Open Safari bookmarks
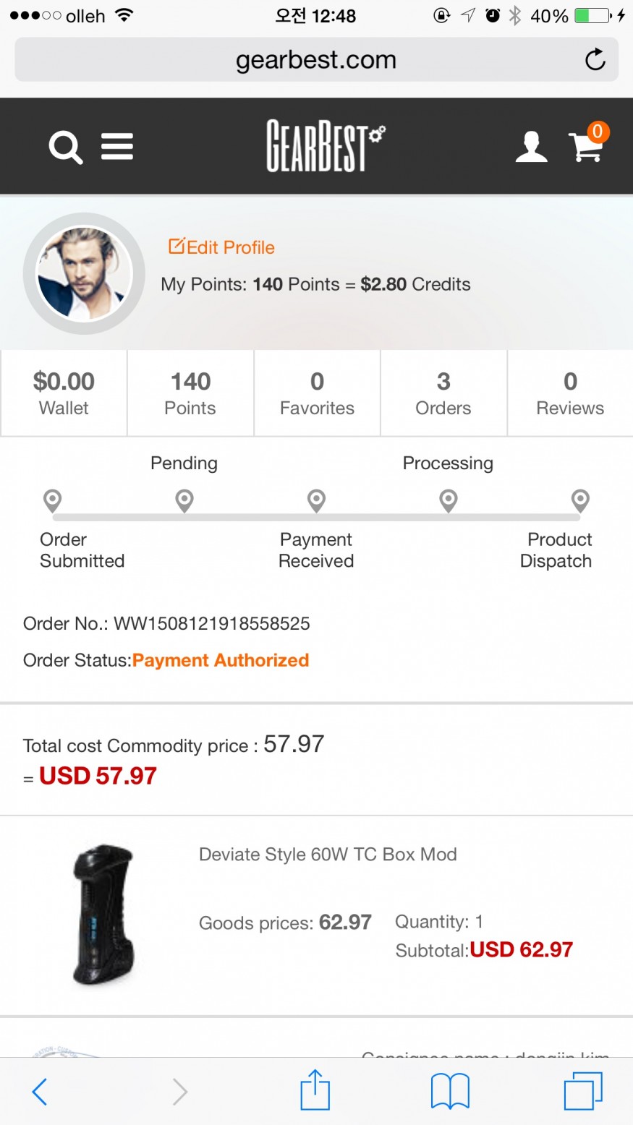Screen dimensions: 633x1125 point(450,1090)
